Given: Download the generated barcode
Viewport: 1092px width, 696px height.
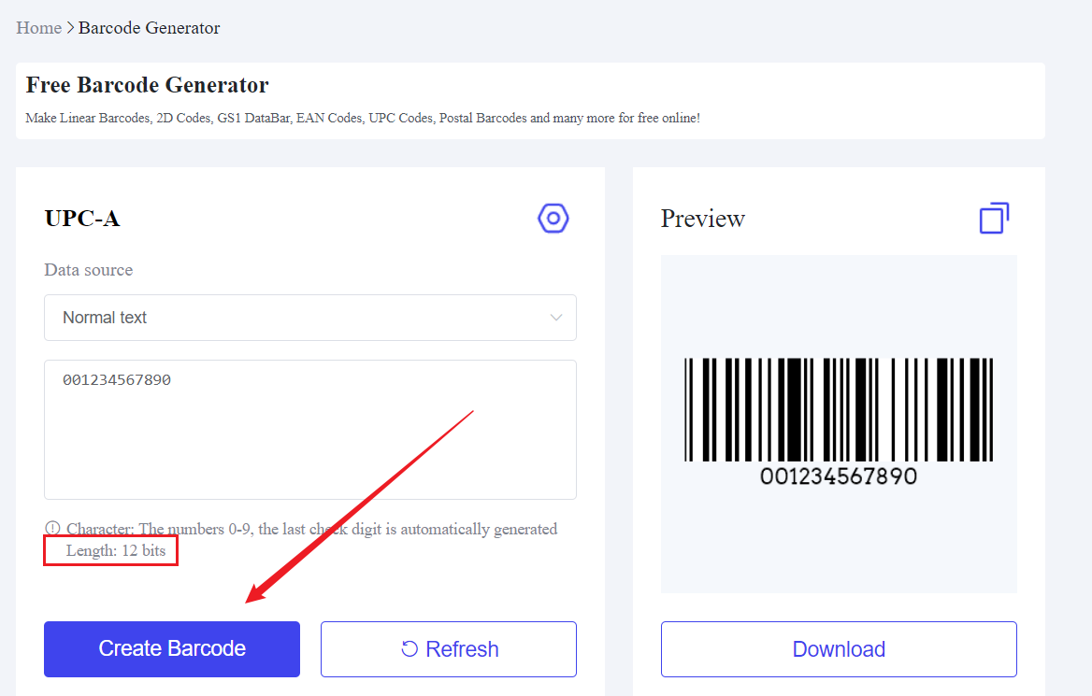Looking at the screenshot, I should pyautogui.click(x=839, y=648).
